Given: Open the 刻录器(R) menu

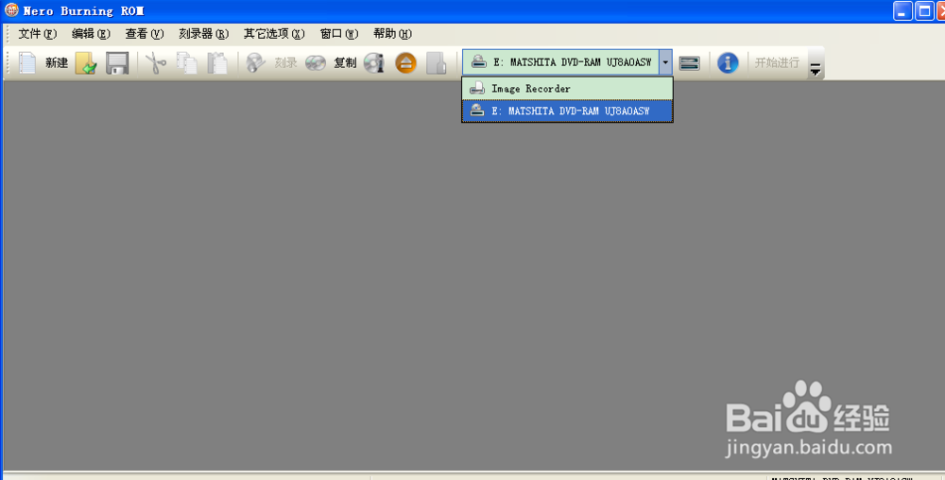Looking at the screenshot, I should click(204, 34).
